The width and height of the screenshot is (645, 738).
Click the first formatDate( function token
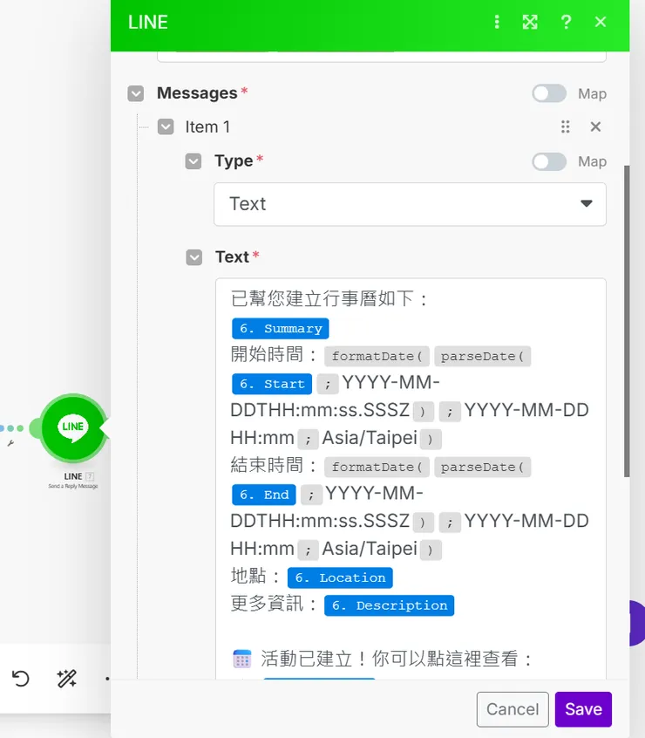pyautogui.click(x=377, y=356)
